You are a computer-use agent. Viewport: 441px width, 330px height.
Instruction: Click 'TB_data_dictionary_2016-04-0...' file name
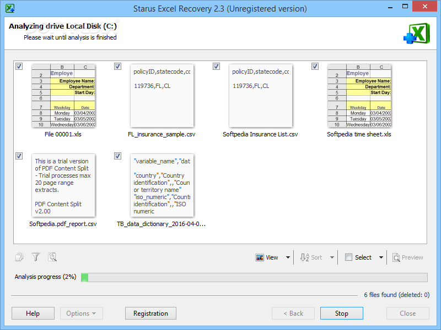(x=161, y=224)
